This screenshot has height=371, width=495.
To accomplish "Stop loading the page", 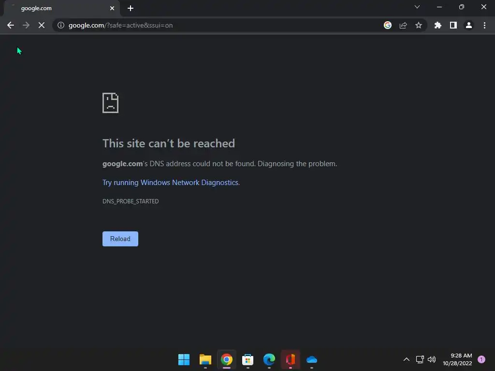I will 42,25.
